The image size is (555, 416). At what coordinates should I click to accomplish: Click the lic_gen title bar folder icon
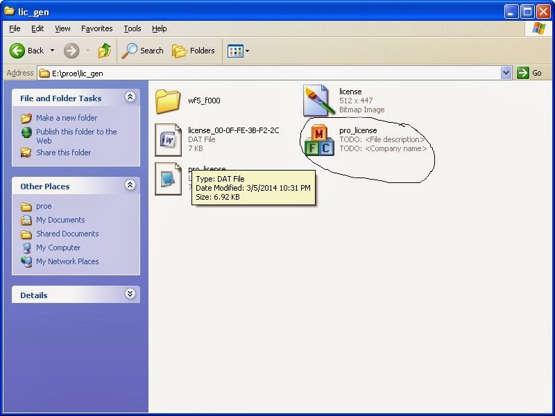(9, 11)
